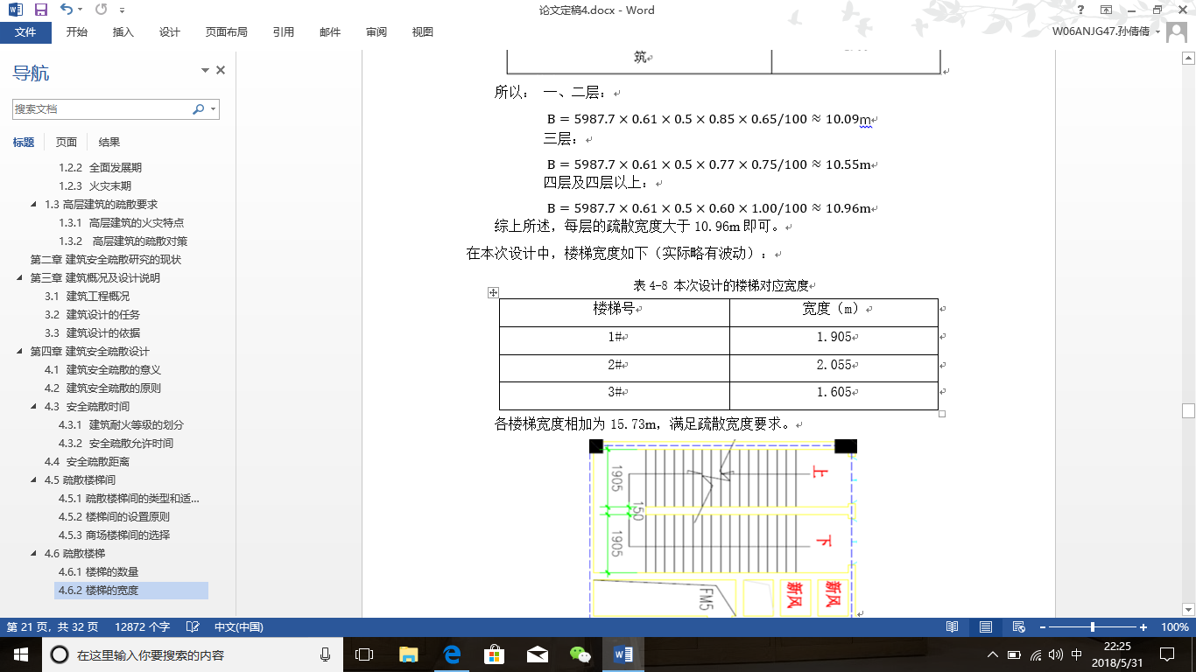This screenshot has width=1196, height=672.
Task: Switch to the 页面布局 ribbon tab
Action: click(227, 32)
